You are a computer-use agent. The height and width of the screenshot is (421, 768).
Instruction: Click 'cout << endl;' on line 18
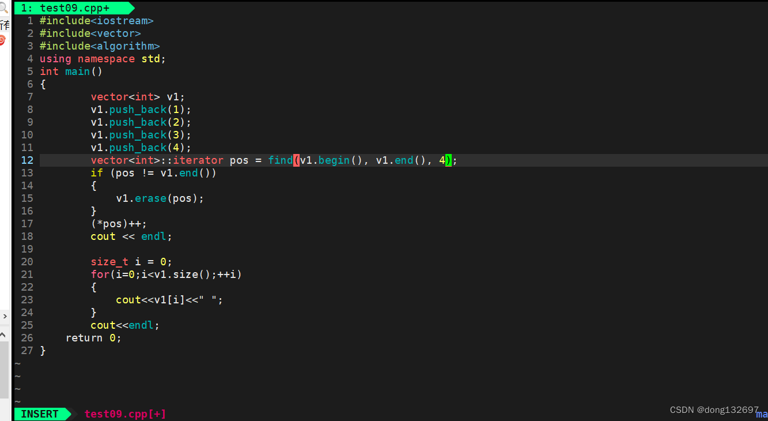pyautogui.click(x=131, y=236)
